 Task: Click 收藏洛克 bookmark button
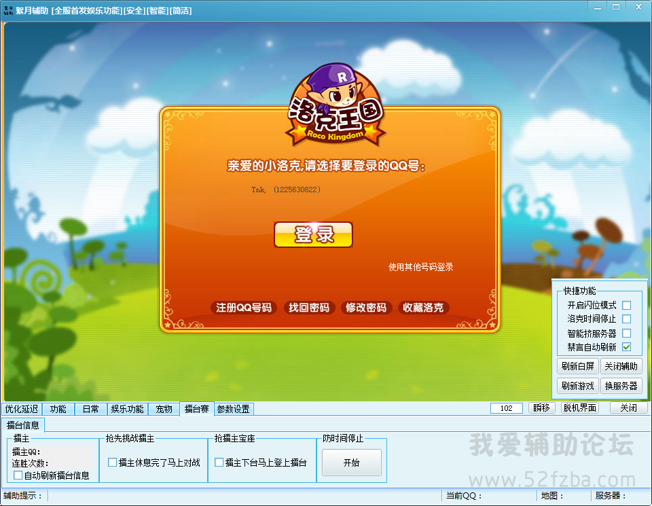pos(423,308)
